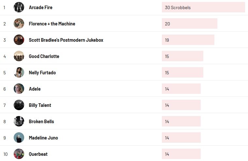Click the Postmodern Jukebox artist avatar
Viewport: 248px width, 161px height.
[x=19, y=40]
